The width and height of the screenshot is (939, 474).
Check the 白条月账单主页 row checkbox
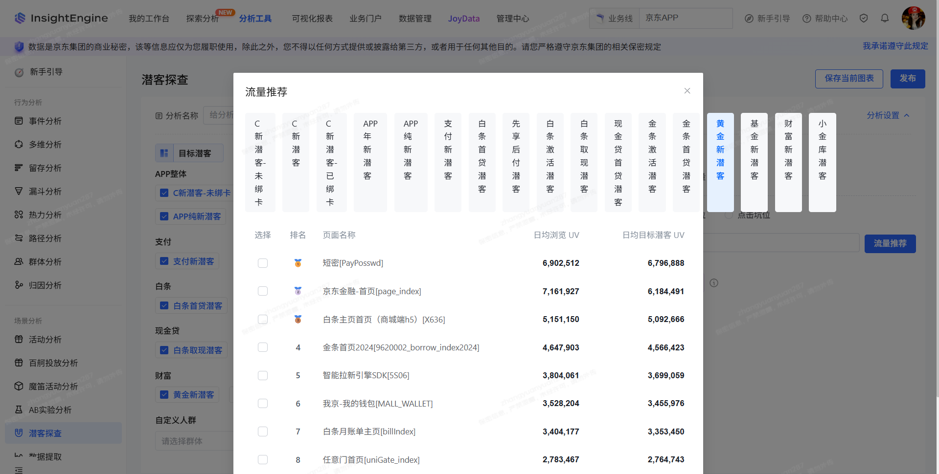[x=263, y=431]
